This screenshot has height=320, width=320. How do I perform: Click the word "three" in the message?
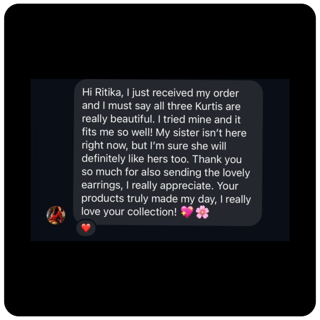tap(180, 106)
